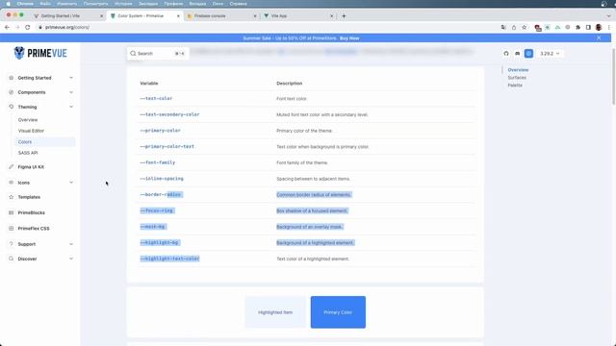This screenshot has width=616, height=346.
Task: Expand the Support menu
Action: point(40,244)
